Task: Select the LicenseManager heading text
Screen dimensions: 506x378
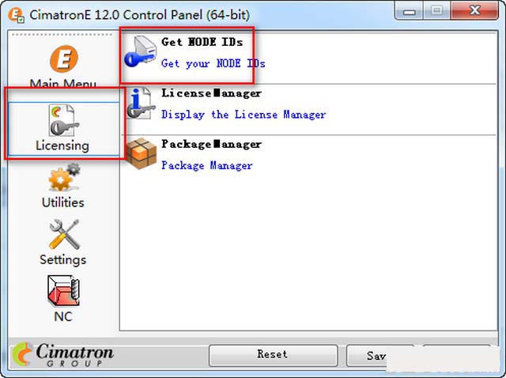Action: click(x=211, y=93)
